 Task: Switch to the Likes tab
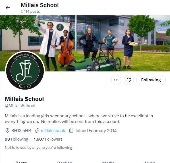pos(150,162)
